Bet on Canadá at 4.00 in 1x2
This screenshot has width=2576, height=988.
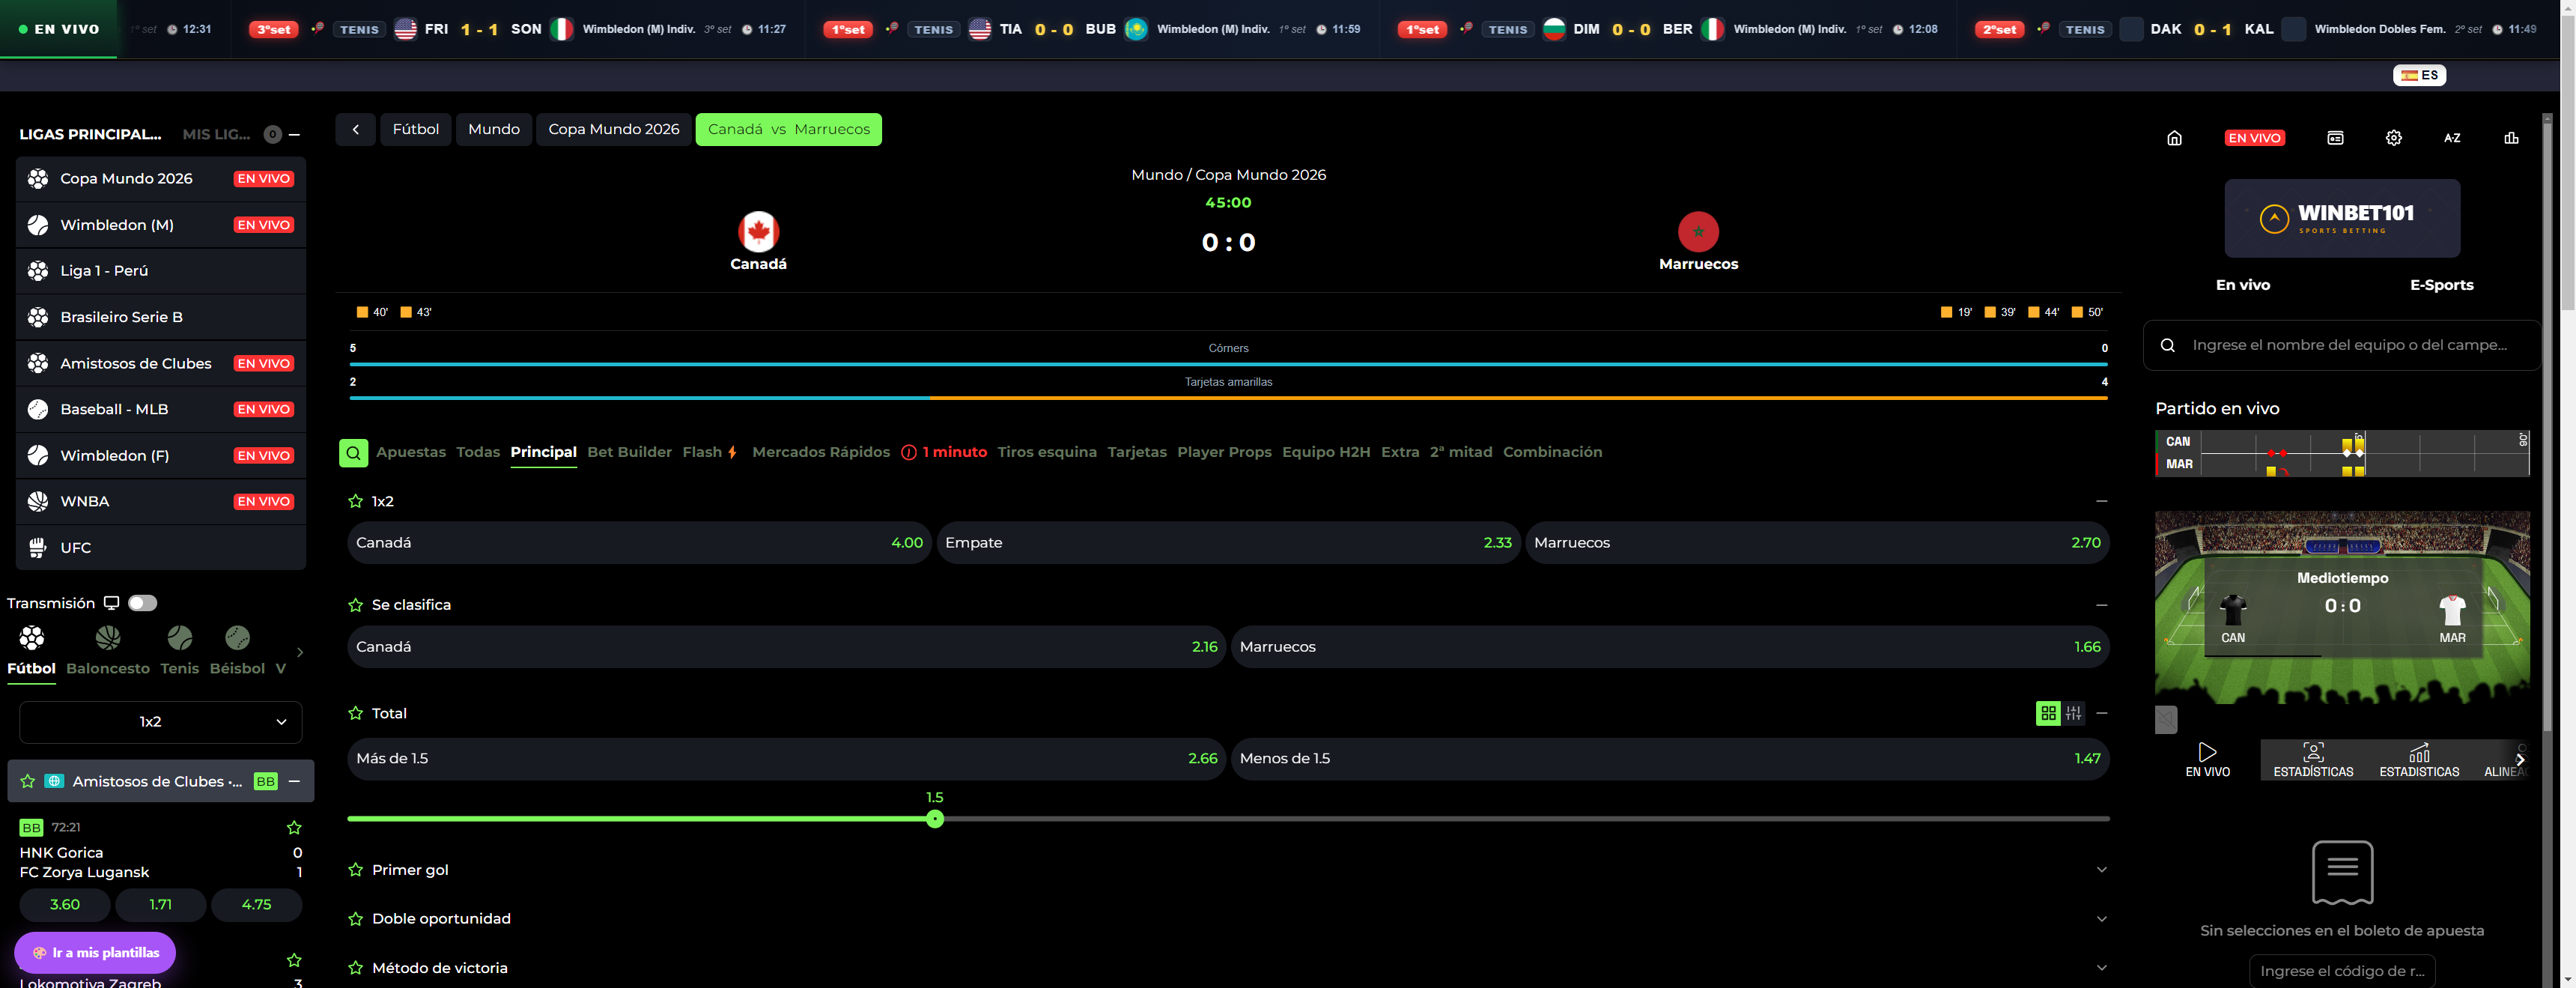pos(639,543)
